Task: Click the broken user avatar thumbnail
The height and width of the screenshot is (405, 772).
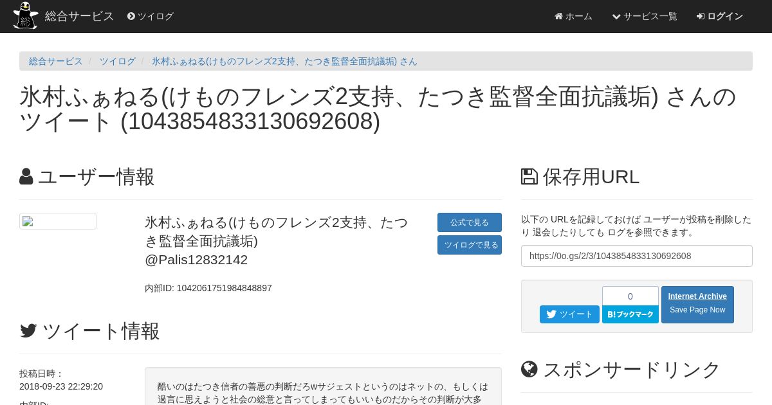Action: tap(58, 221)
